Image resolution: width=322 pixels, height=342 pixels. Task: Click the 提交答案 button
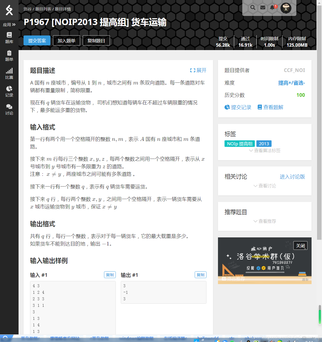click(x=37, y=40)
